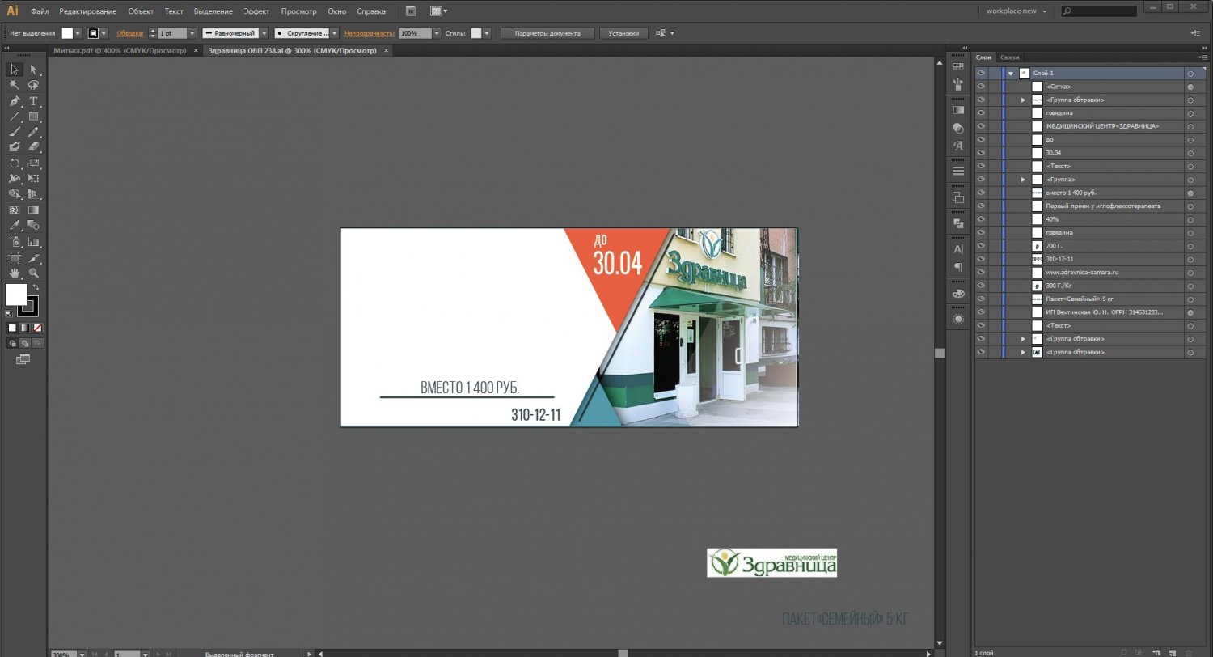The width and height of the screenshot is (1213, 657).
Task: Hide the <Сетка> sublayer
Action: coord(981,86)
